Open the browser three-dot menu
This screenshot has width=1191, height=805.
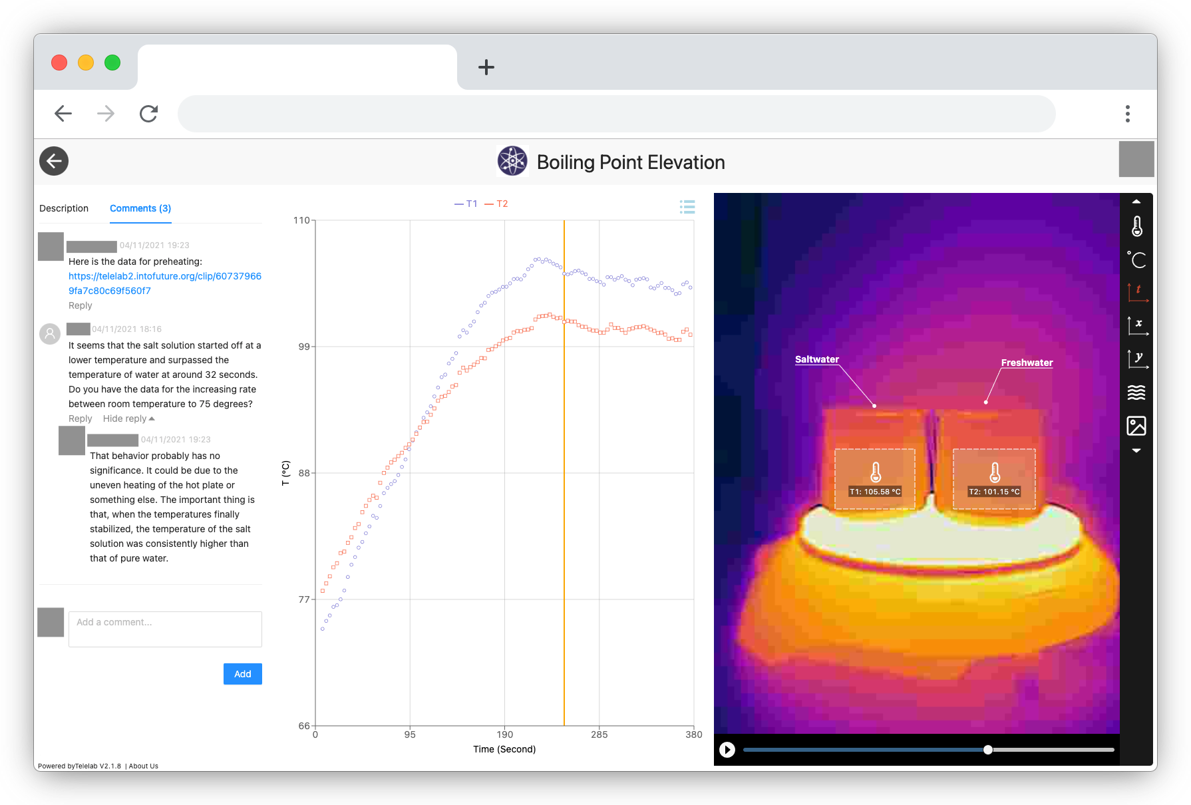click(x=1128, y=114)
